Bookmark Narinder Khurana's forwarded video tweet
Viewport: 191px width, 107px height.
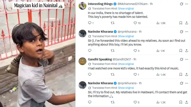[181, 51]
